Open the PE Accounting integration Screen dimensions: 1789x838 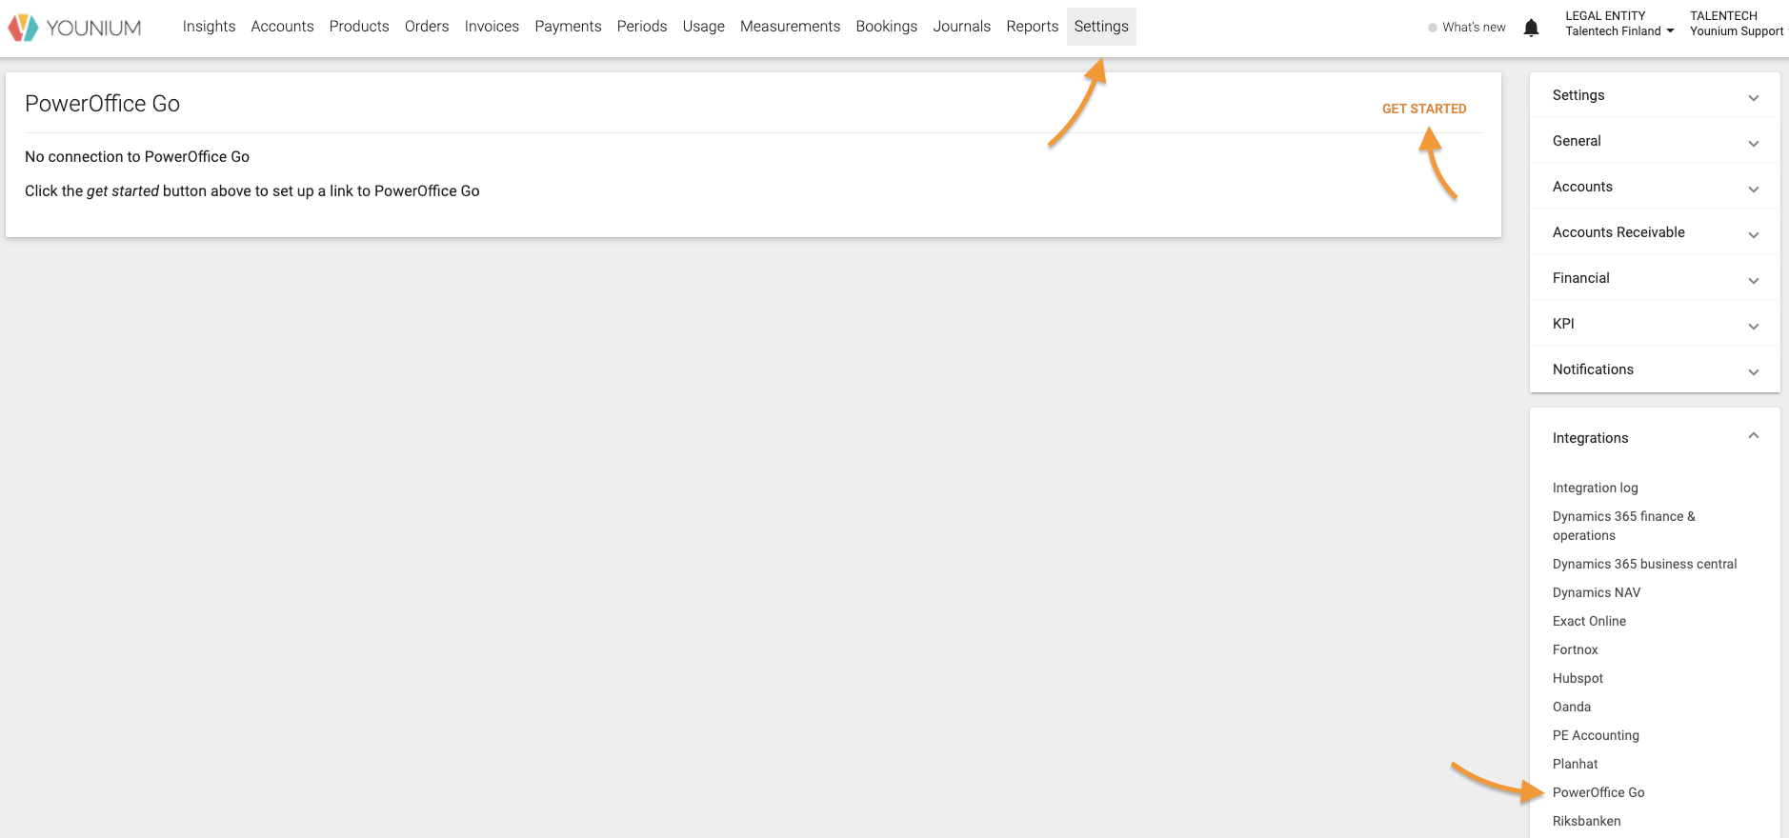coord(1596,735)
